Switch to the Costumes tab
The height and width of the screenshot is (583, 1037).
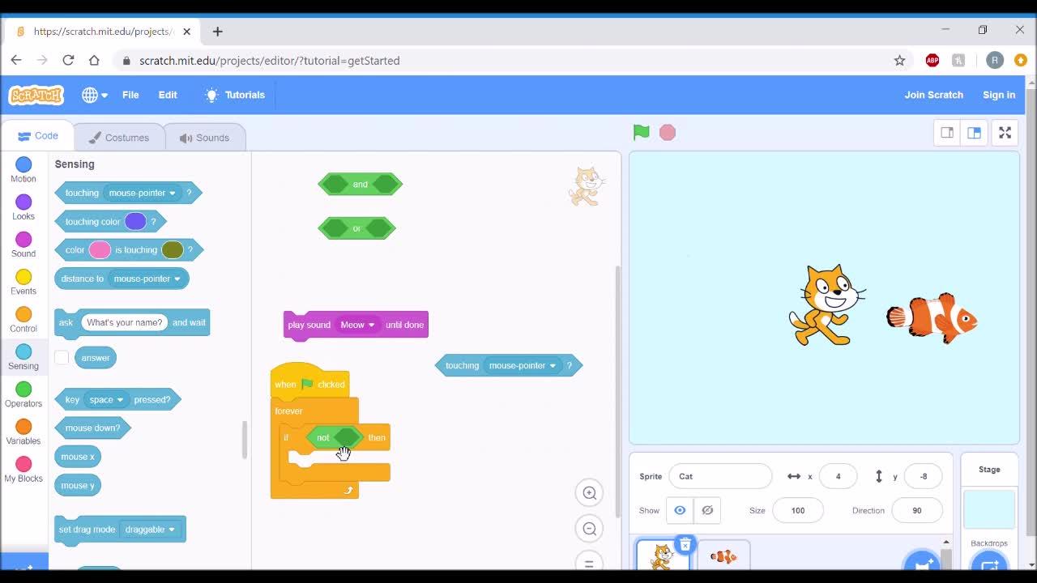119,138
